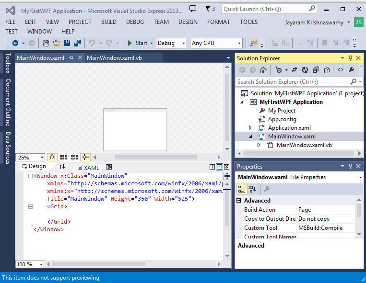Screen dimensions: 366x283
Task: Toggle the fx effects button in designer
Action: pyautogui.click(x=52, y=157)
